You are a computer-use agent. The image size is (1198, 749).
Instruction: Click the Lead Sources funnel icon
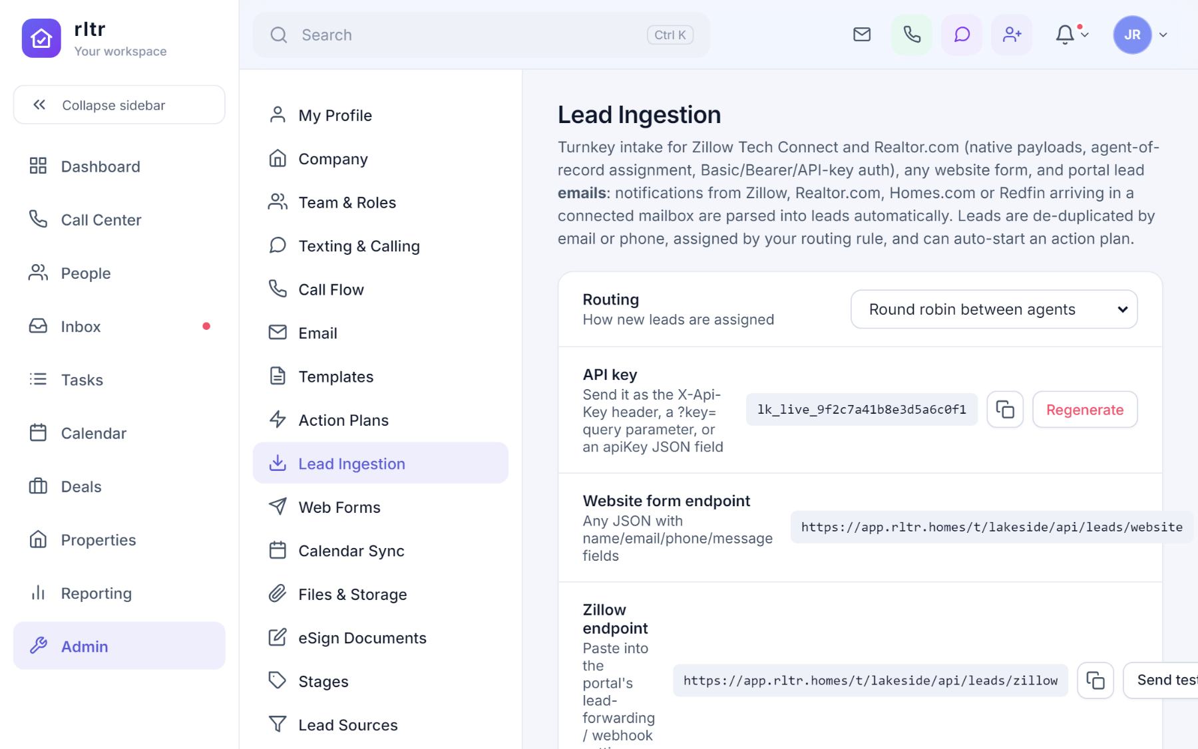tap(278, 724)
